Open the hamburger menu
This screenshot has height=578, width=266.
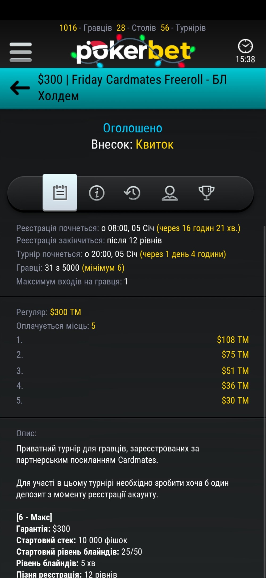click(x=20, y=52)
